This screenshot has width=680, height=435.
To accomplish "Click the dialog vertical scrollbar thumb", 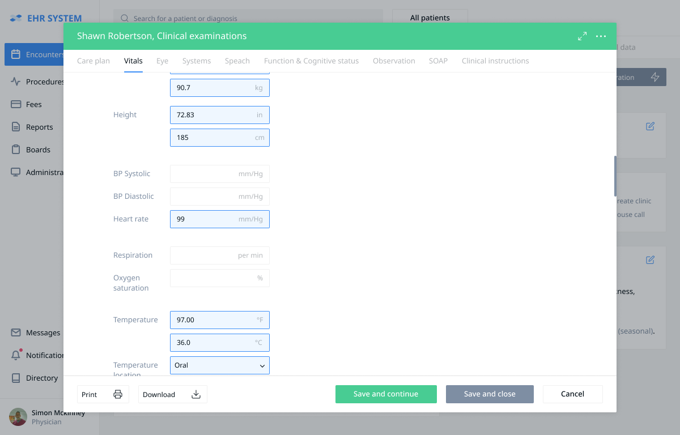I will pyautogui.click(x=615, y=176).
